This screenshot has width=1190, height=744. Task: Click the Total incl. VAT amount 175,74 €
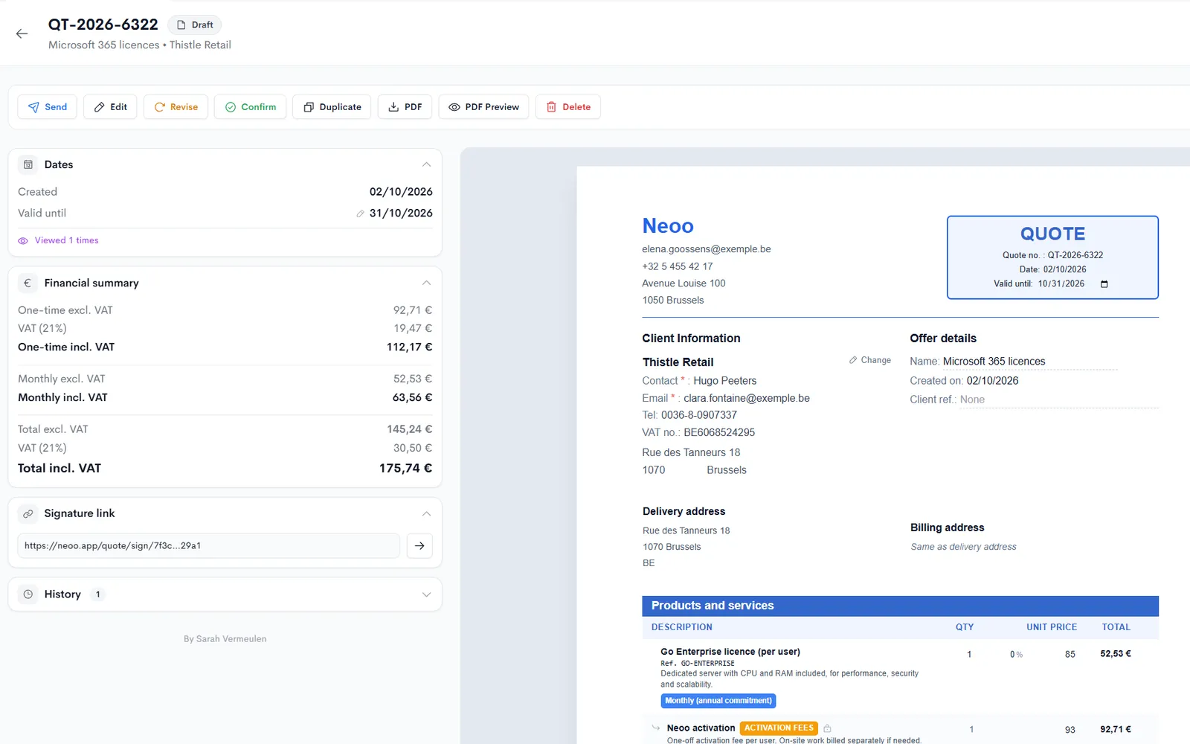pos(405,468)
